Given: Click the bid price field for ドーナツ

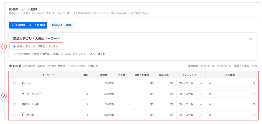Looking at the screenshot, I should click(x=229, y=83).
